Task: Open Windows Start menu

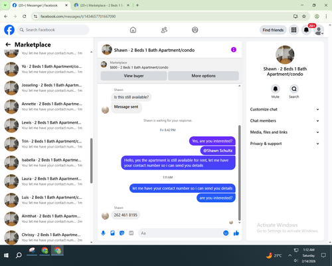Action: click(x=6, y=255)
